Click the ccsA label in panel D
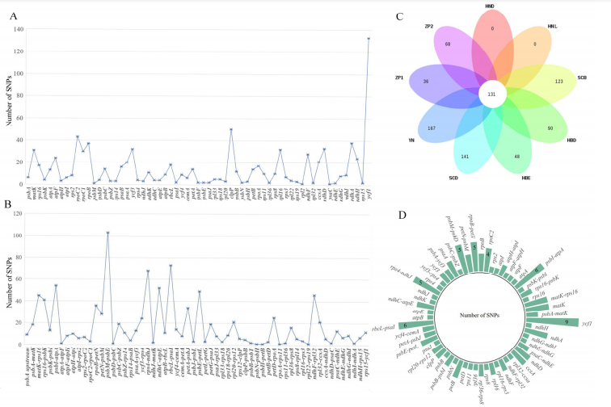 coord(531,371)
